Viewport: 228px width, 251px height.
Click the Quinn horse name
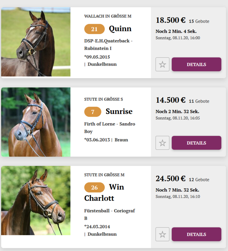pos(120,29)
